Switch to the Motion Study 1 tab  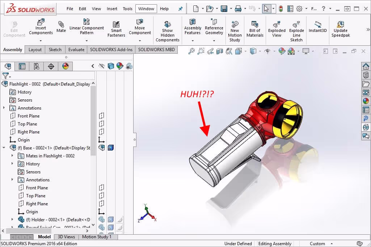pyautogui.click(x=97, y=237)
